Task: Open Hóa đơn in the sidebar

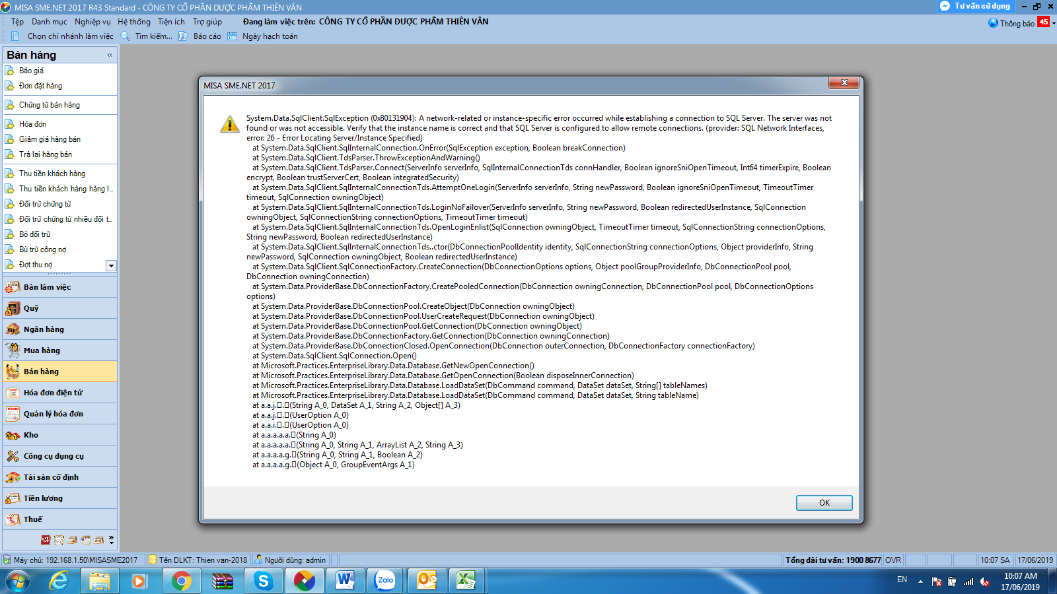Action: [x=32, y=124]
